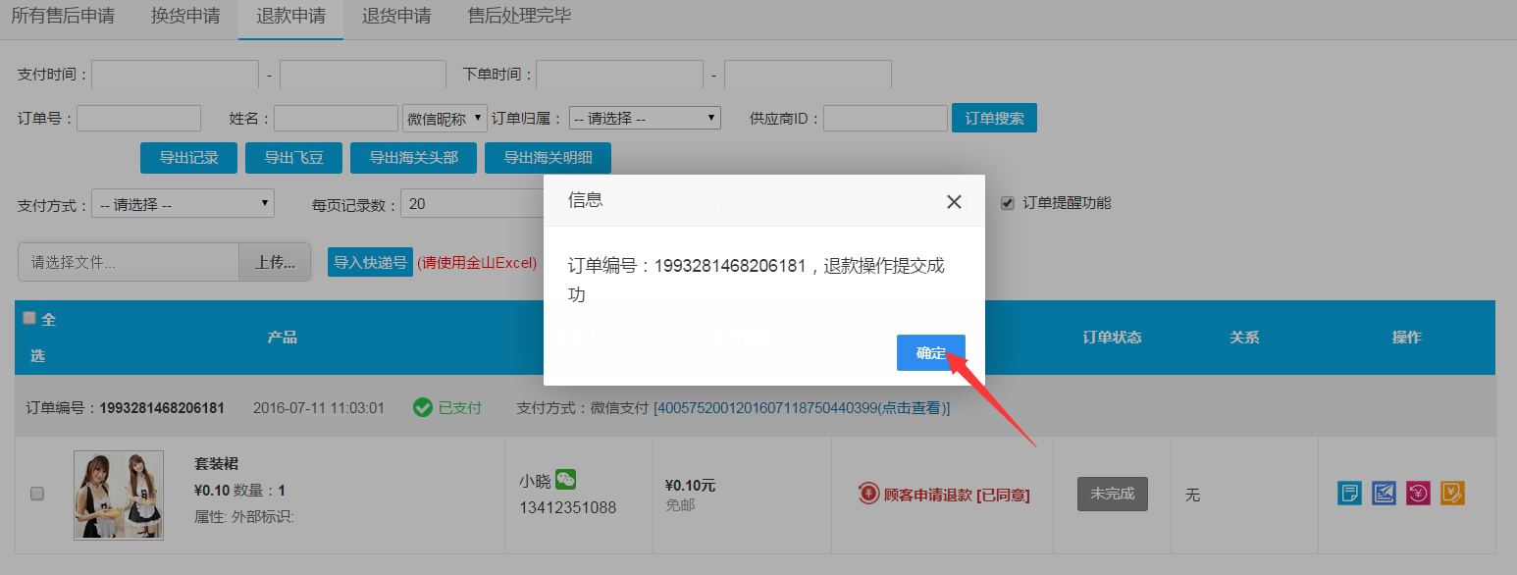Click the red refund request icon

point(868,495)
